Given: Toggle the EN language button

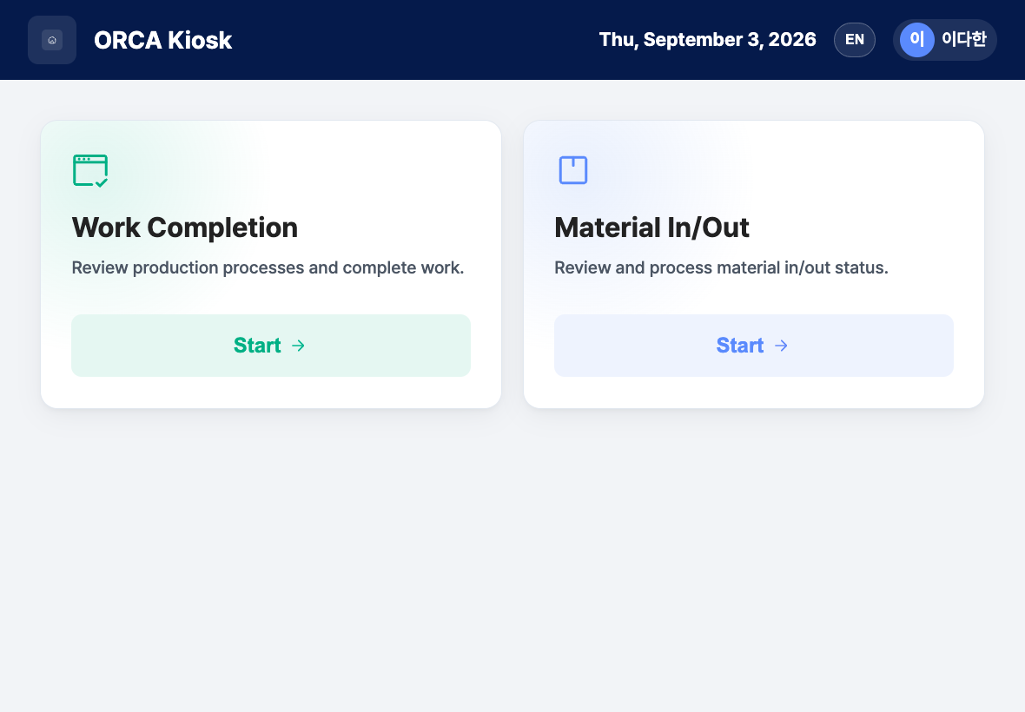Looking at the screenshot, I should [x=855, y=40].
